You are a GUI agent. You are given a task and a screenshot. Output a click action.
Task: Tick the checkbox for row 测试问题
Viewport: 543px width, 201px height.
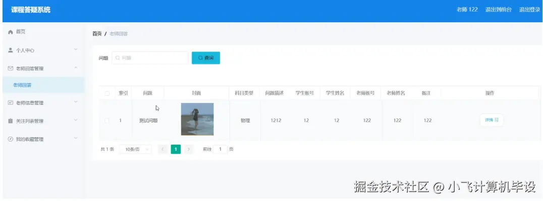click(107, 120)
